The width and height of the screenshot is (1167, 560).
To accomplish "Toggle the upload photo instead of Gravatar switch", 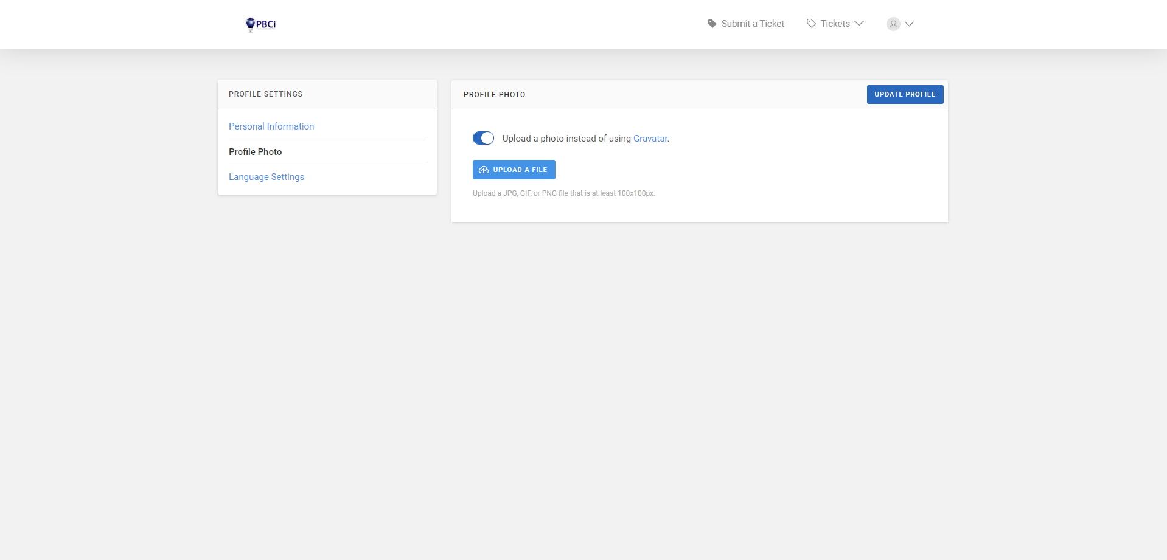I will 484,138.
